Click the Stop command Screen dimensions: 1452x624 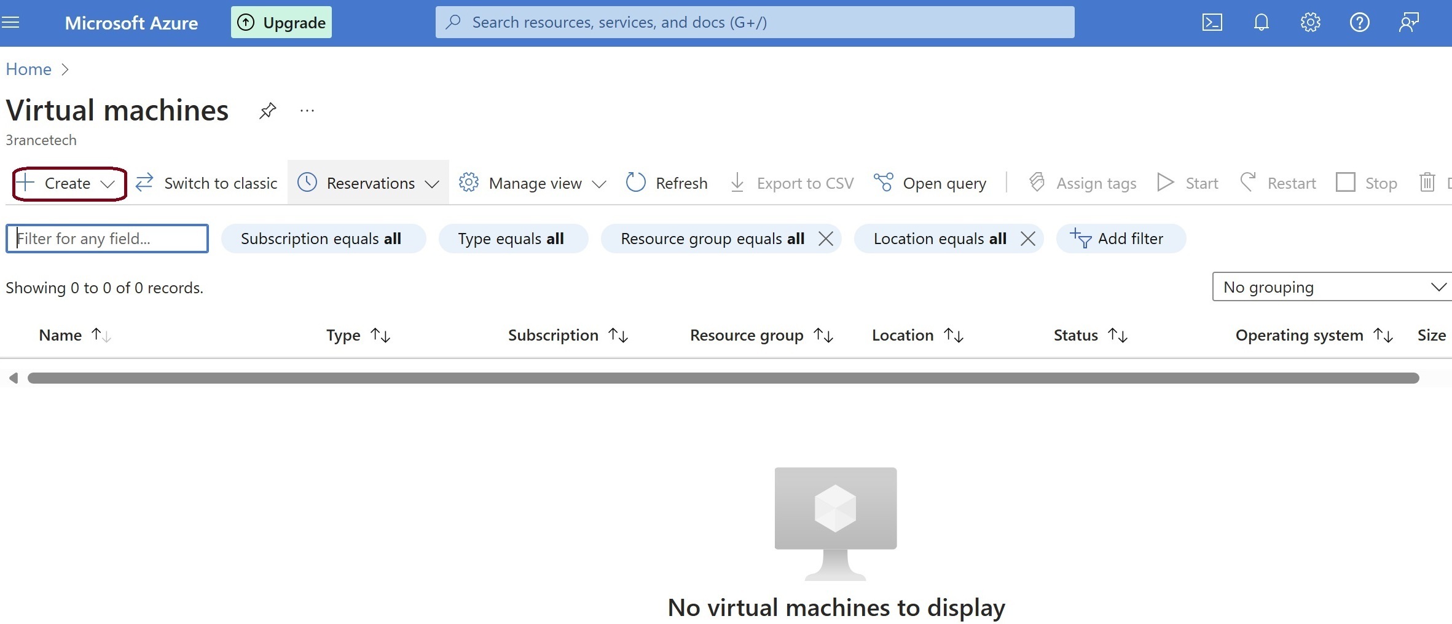(1367, 183)
